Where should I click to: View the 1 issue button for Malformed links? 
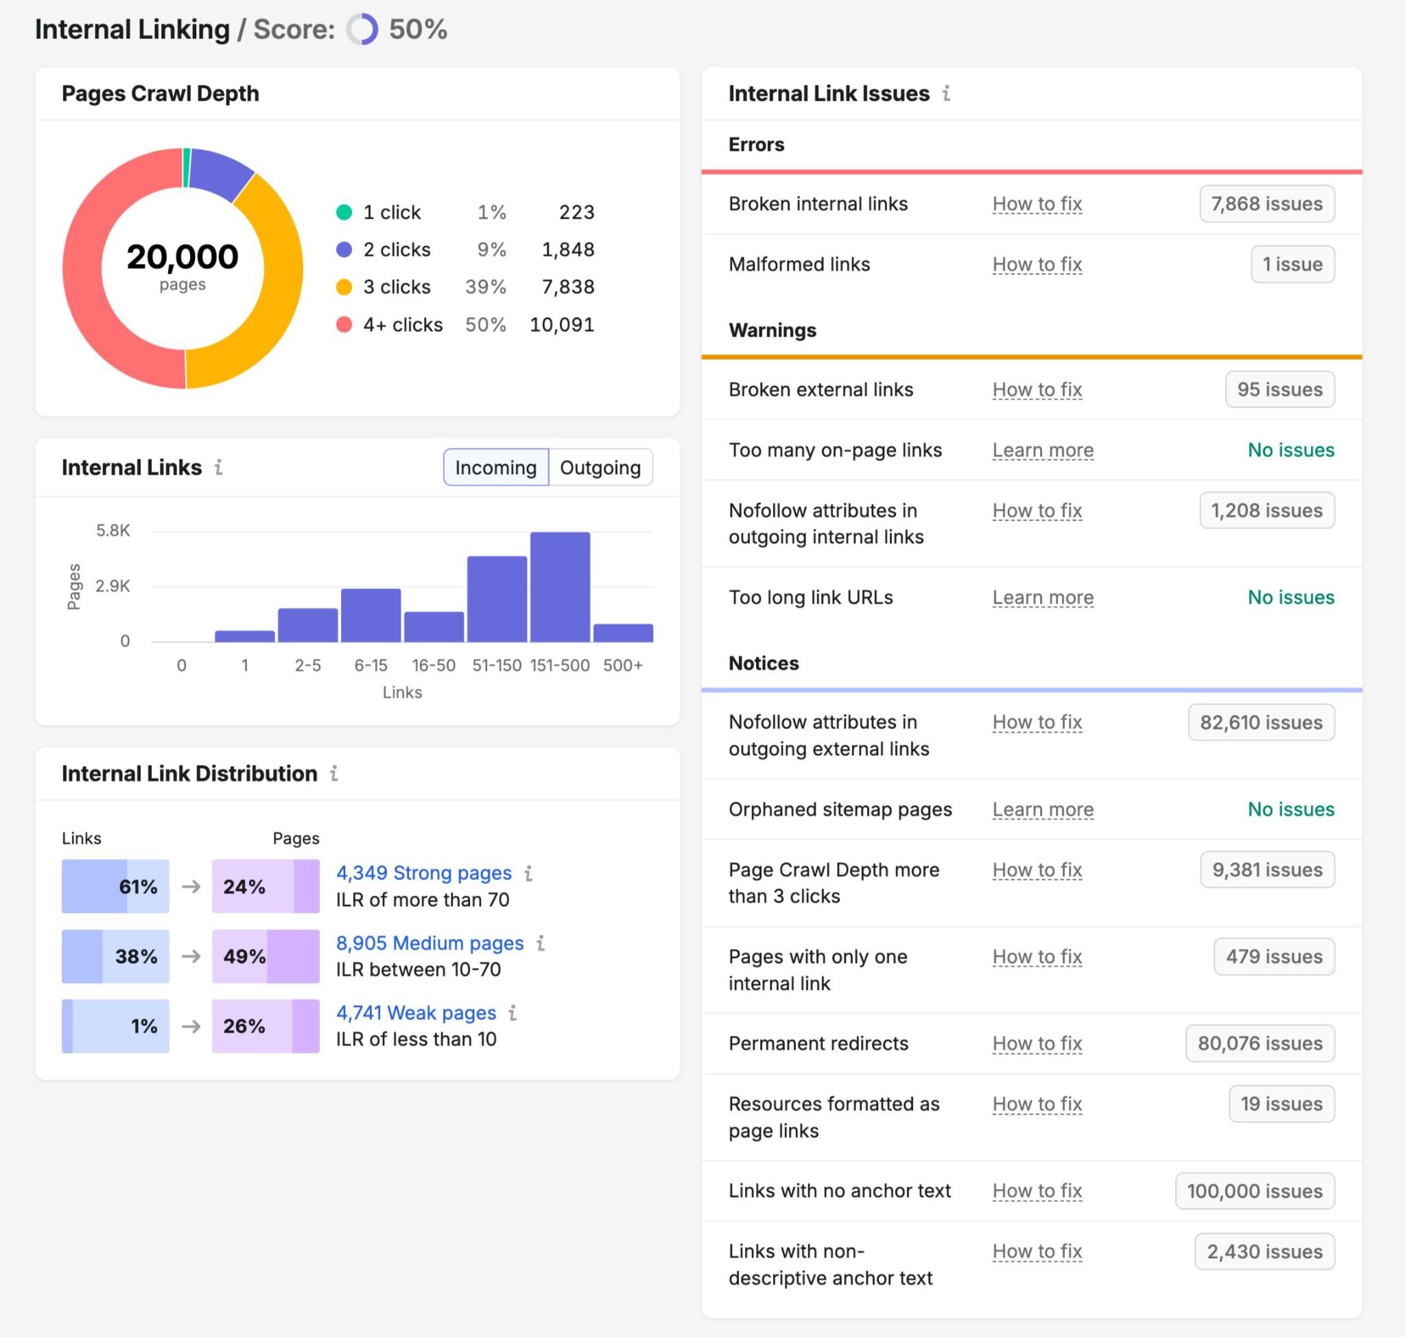click(1292, 264)
